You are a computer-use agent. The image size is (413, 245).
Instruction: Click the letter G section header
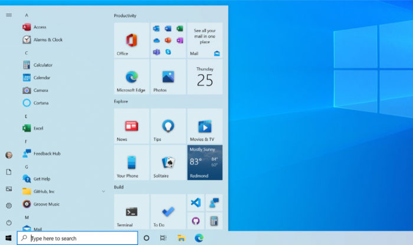click(x=27, y=167)
